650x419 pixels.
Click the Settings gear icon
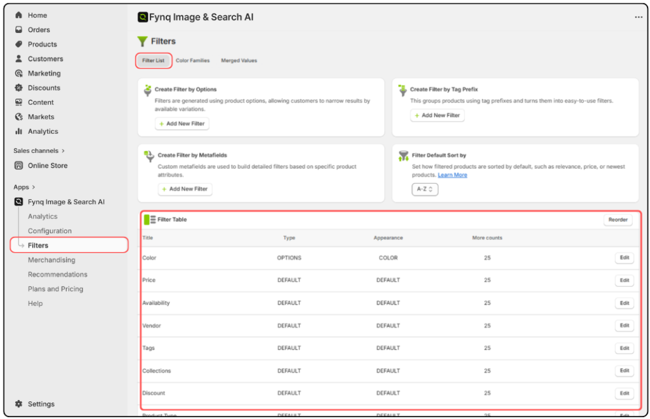tap(18, 404)
